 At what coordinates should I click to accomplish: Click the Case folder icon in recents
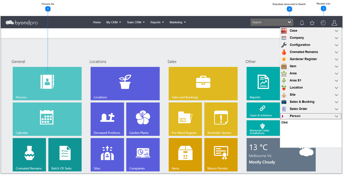tap(284, 31)
